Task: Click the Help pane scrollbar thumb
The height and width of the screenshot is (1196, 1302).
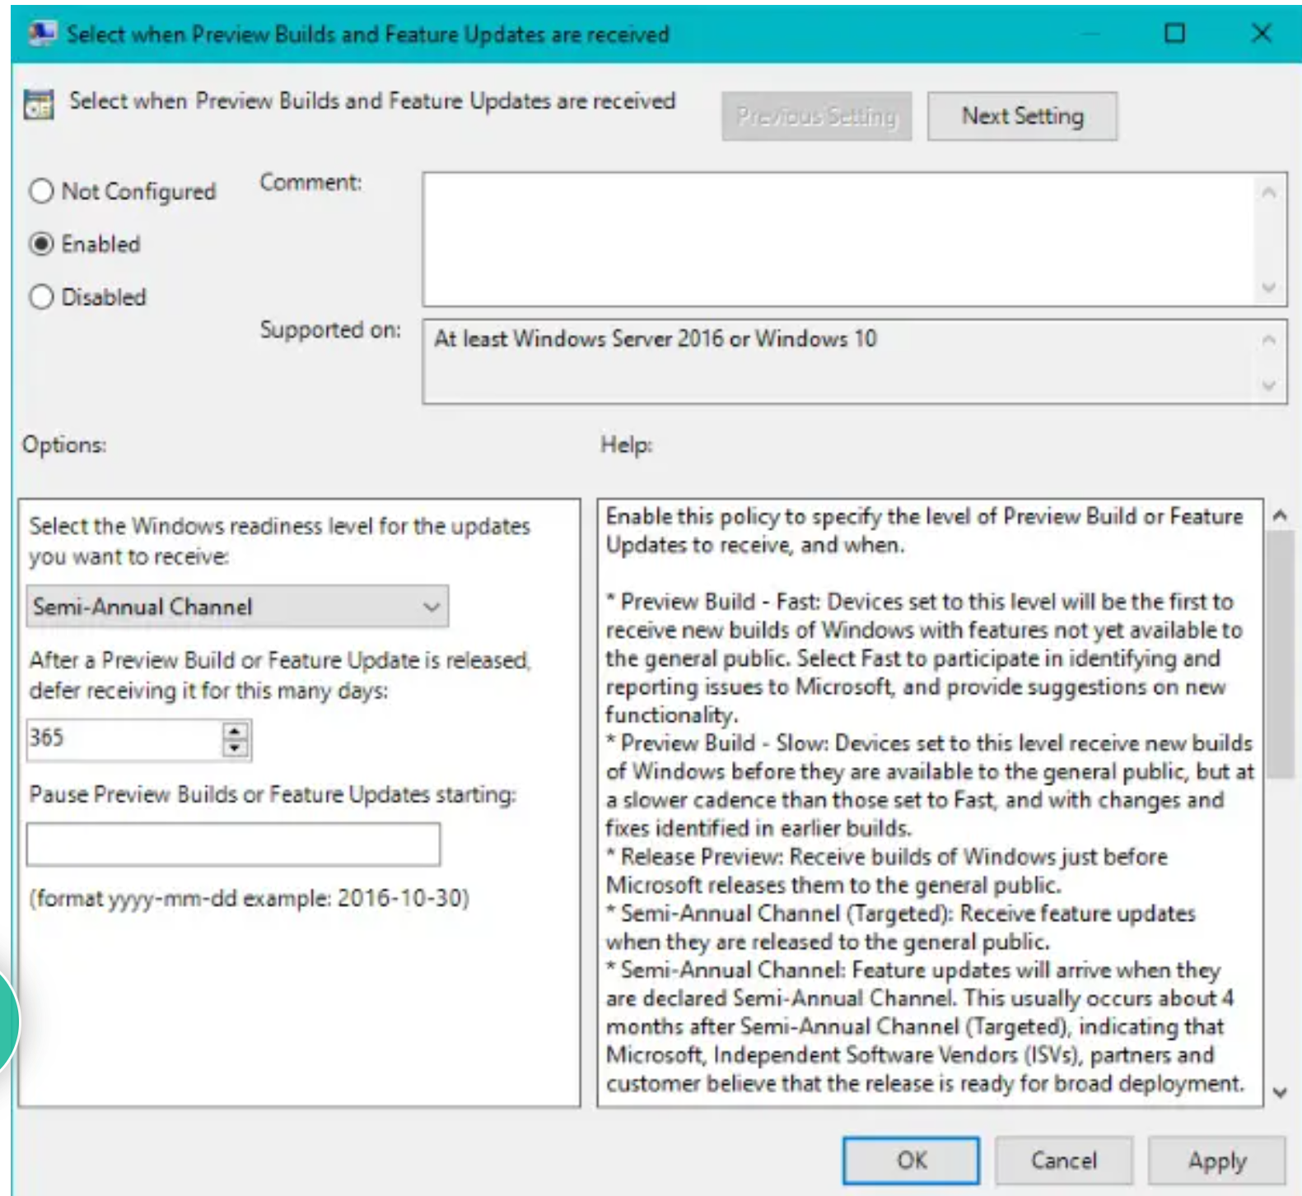Action: (x=1280, y=654)
